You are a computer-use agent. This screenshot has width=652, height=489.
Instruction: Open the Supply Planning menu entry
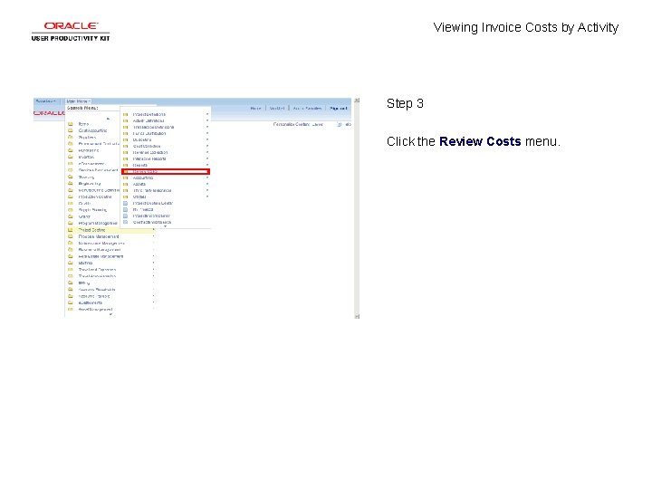click(x=92, y=210)
